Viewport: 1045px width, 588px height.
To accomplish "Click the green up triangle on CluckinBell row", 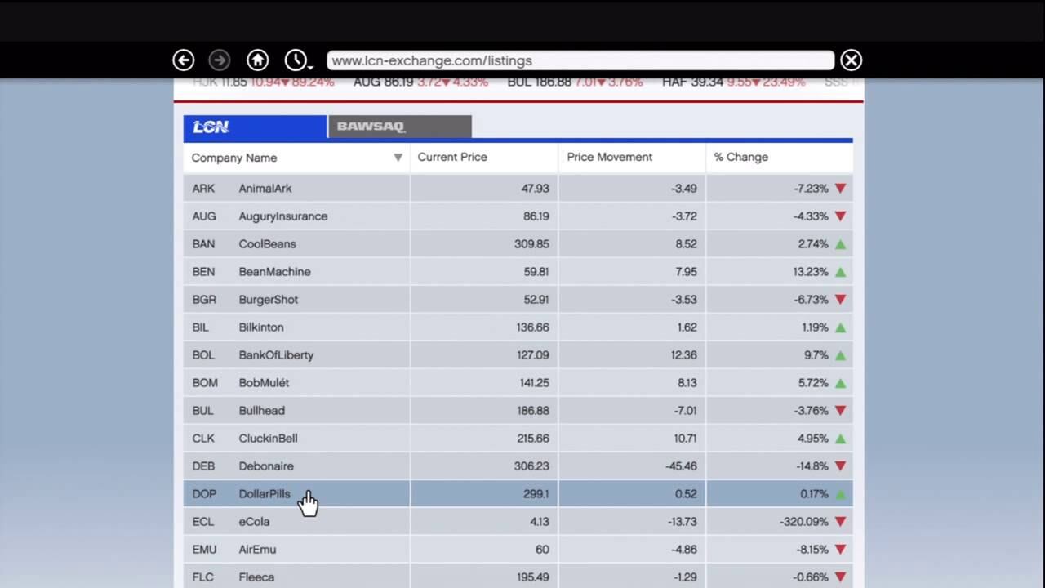I will (x=840, y=438).
